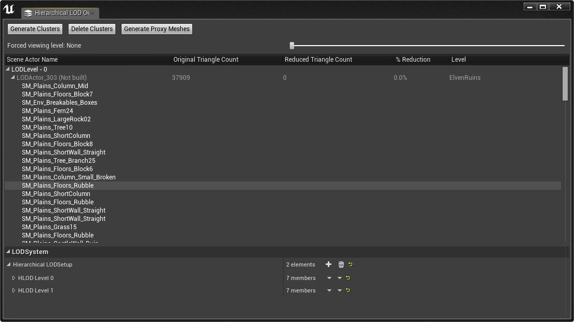
Task: Select the LODActor_303 (Not built) row
Action: click(283, 77)
